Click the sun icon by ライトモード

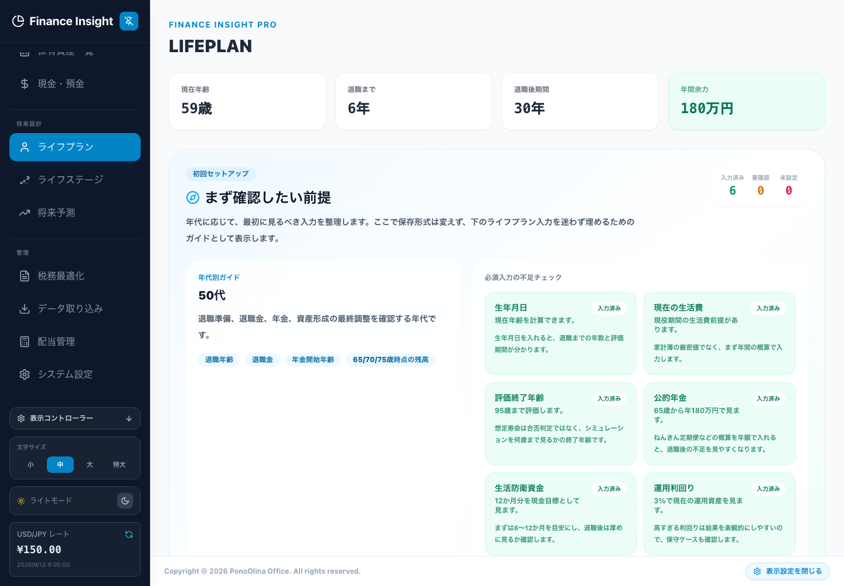[x=21, y=501]
